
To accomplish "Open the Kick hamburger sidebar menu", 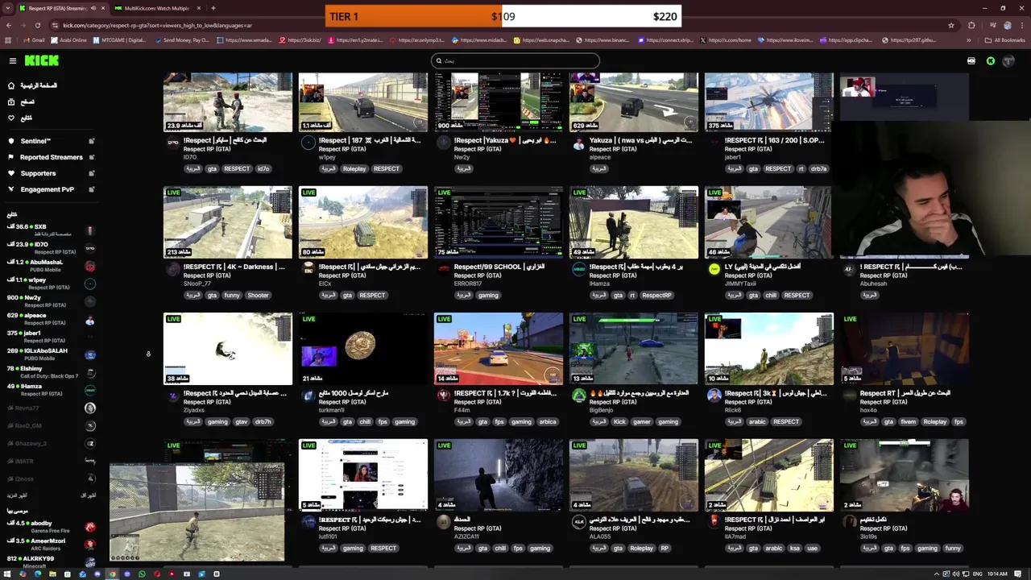I will [13, 60].
